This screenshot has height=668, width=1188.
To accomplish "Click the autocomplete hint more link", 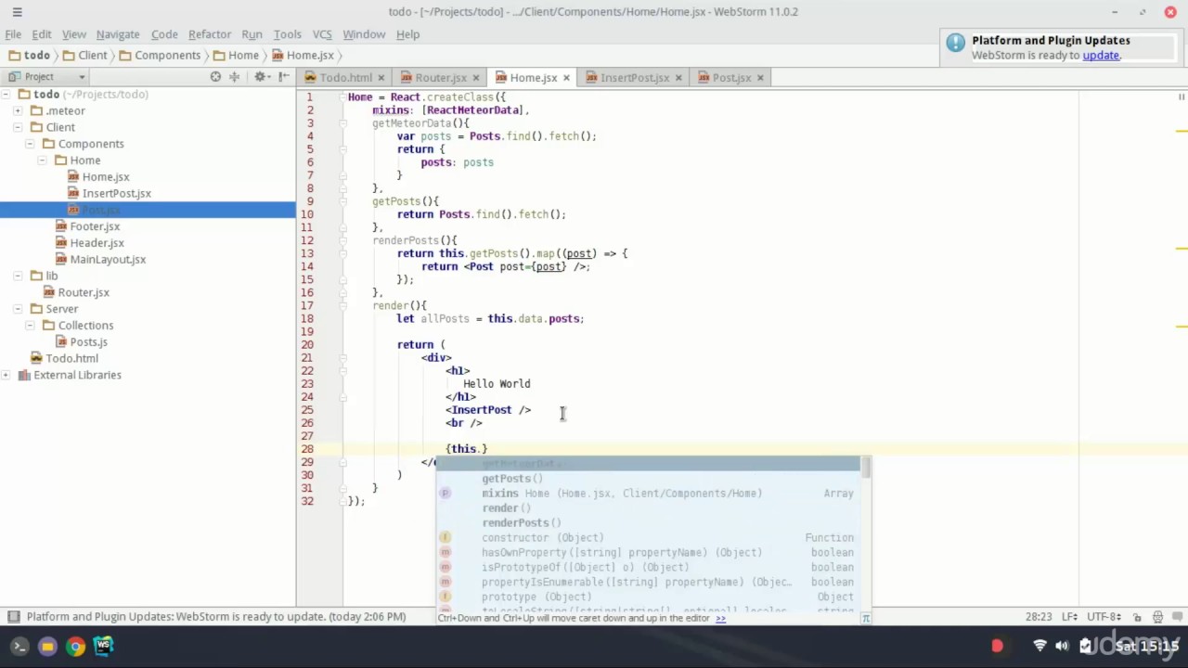I will point(720,618).
